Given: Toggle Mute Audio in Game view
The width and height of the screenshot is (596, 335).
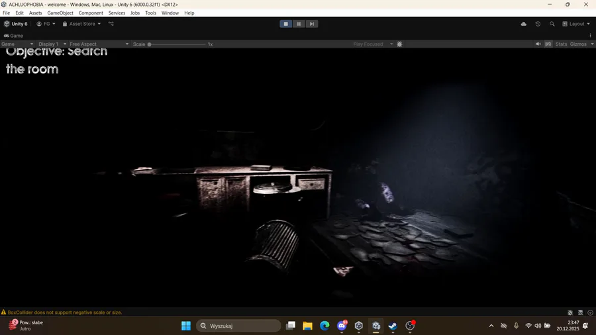Looking at the screenshot, I should [x=538, y=44].
